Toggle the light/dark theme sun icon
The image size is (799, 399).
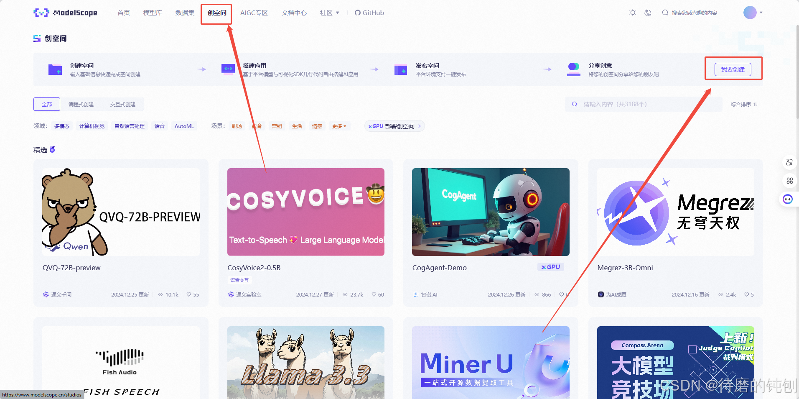[633, 13]
